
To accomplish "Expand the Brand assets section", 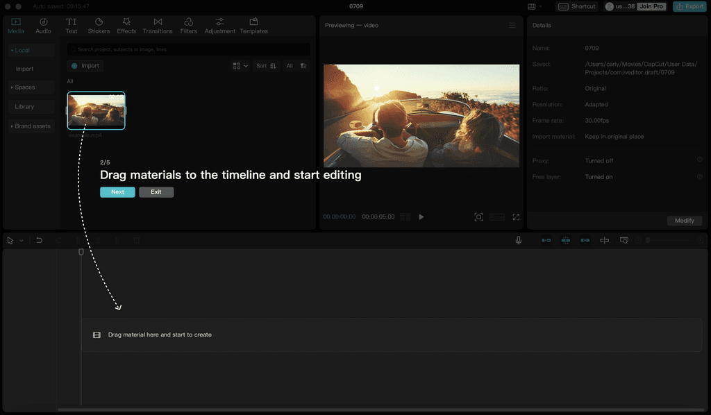I will click(x=31, y=126).
